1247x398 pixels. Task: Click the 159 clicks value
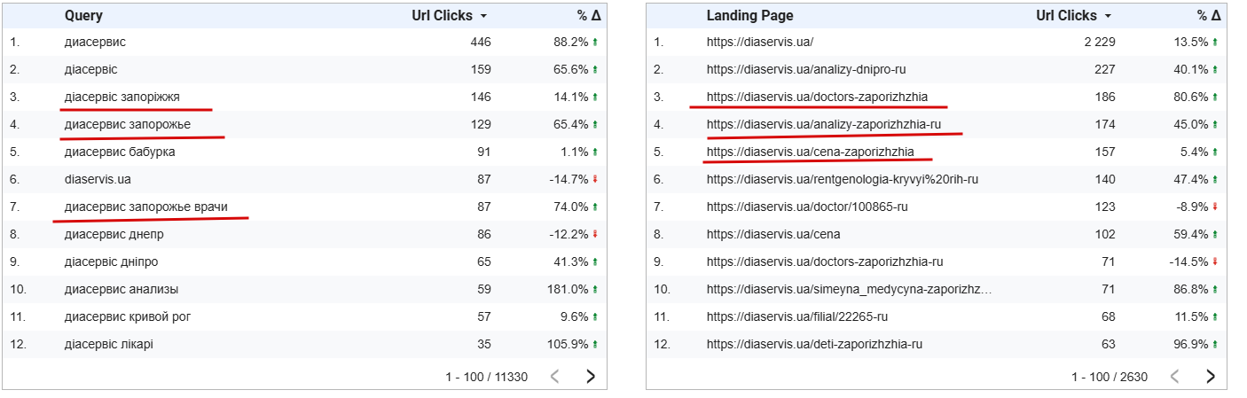(x=480, y=69)
